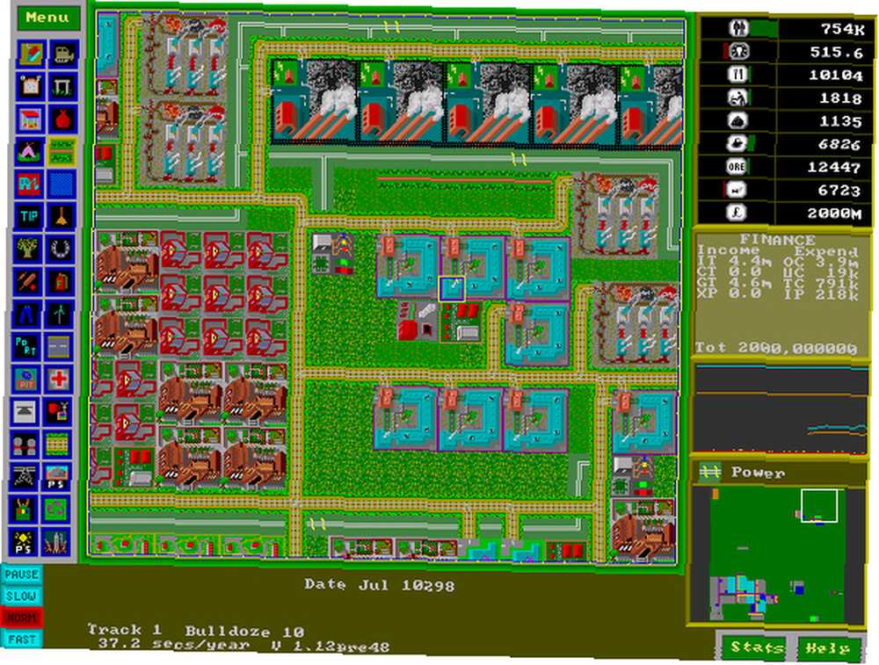Click the steel stat icon showing 6723

coord(737,190)
